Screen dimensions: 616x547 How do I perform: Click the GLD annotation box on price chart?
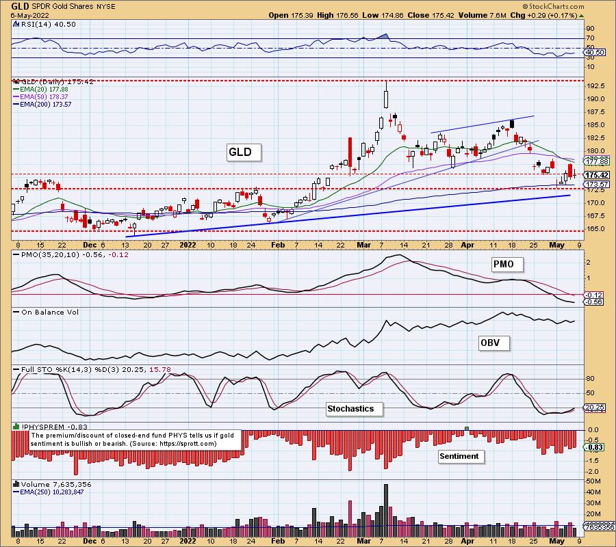point(244,152)
